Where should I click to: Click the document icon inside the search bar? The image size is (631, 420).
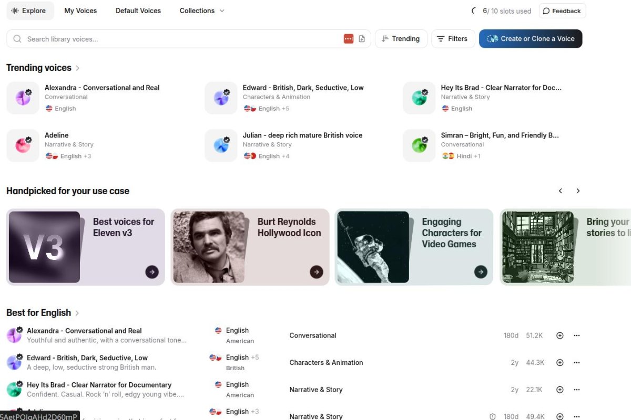point(362,38)
